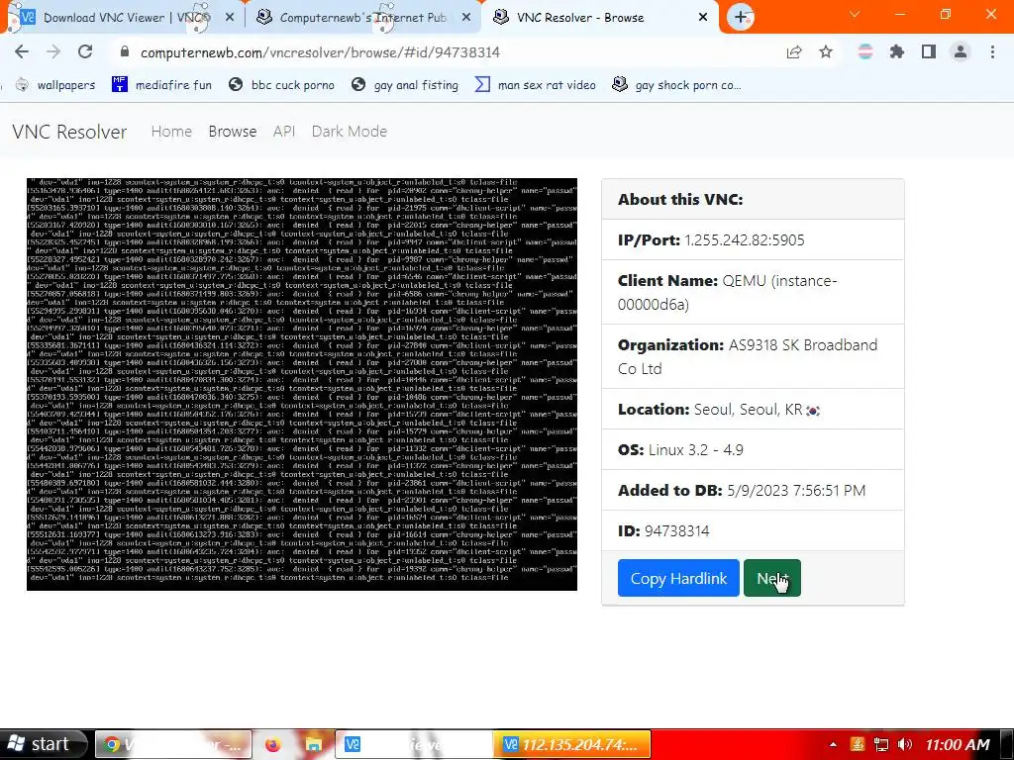
Task: Close the Download VNC Viewer tab
Action: tap(230, 18)
